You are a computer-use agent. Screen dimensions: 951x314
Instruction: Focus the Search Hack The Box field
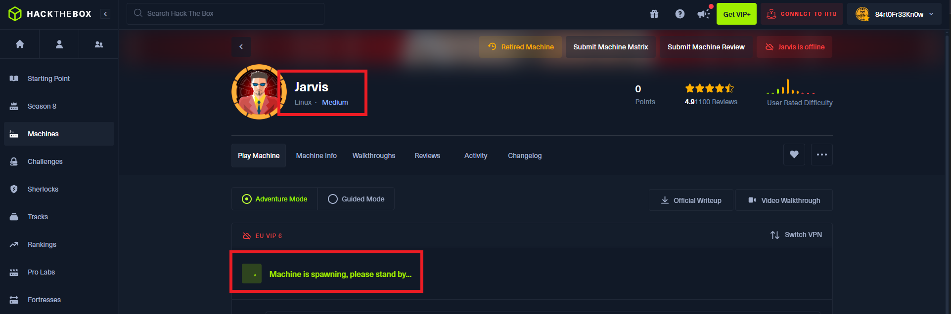point(226,14)
